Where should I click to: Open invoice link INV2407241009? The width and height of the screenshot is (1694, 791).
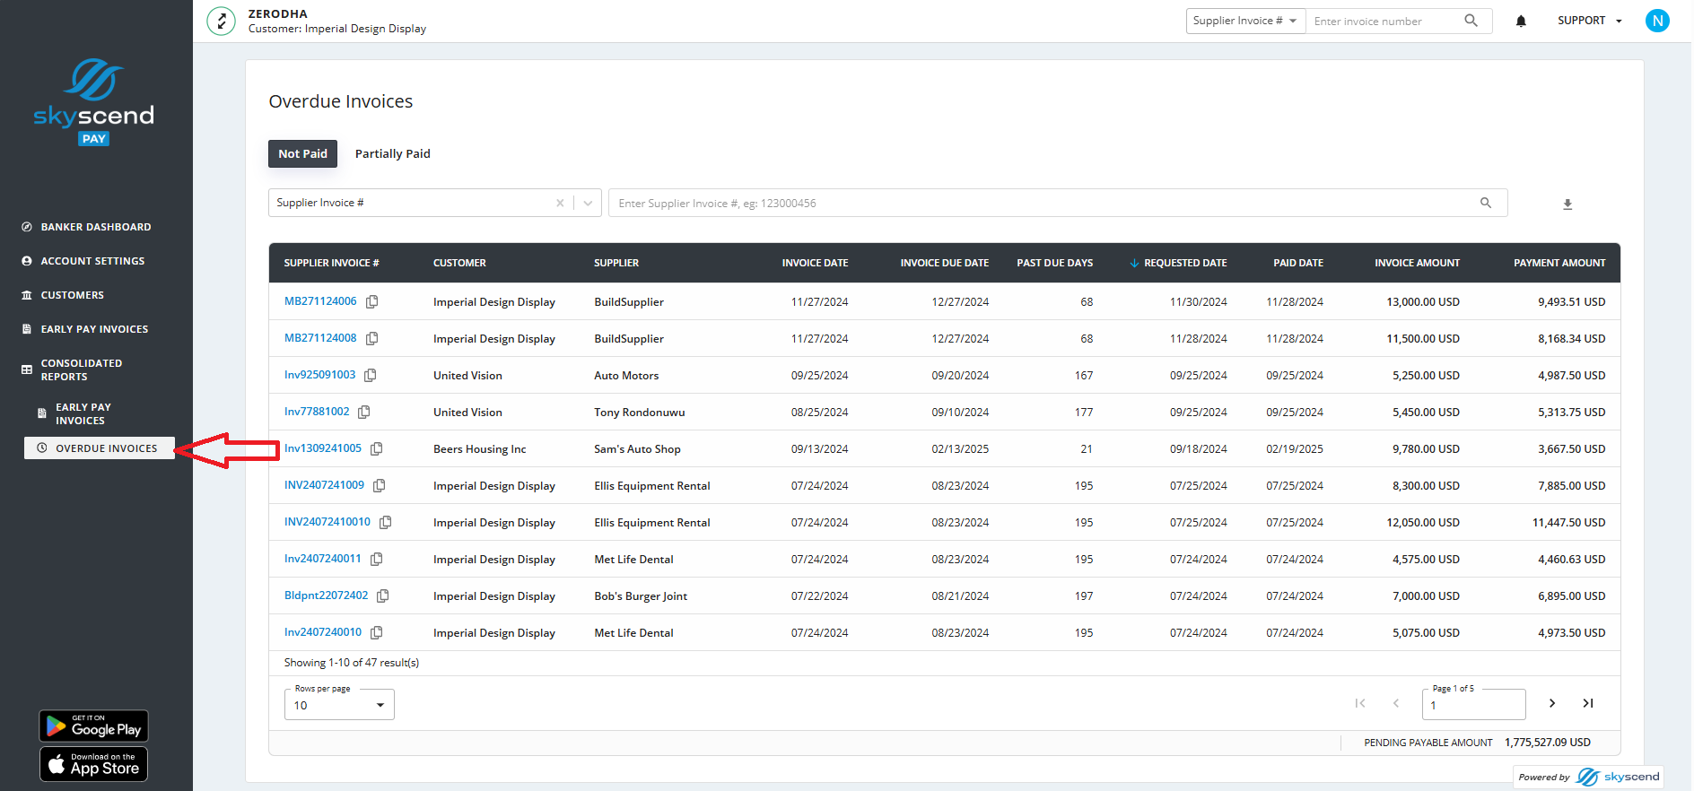point(324,485)
